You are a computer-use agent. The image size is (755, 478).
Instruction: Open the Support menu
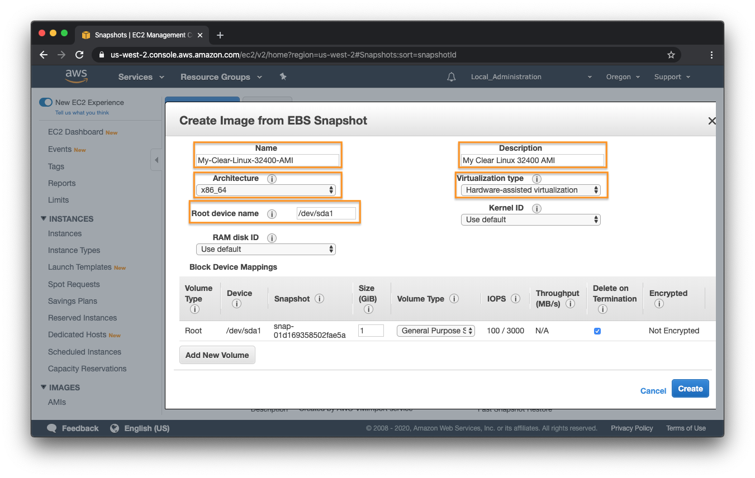coord(672,77)
